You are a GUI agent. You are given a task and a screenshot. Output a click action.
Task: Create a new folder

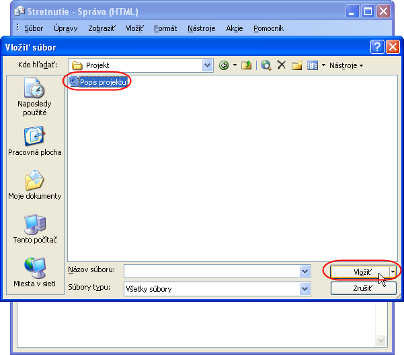coord(296,65)
